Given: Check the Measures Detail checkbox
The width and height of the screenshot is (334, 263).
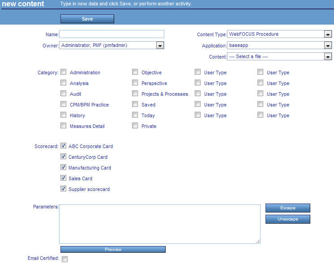Looking at the screenshot, I should point(63,126).
